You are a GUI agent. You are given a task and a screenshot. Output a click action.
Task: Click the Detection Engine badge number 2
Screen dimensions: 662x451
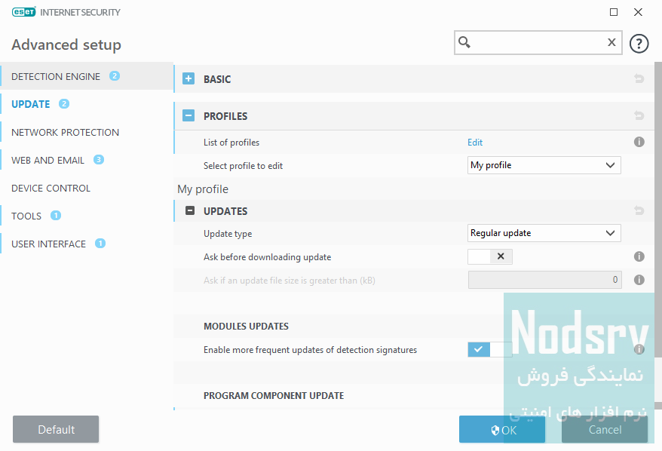click(x=115, y=76)
